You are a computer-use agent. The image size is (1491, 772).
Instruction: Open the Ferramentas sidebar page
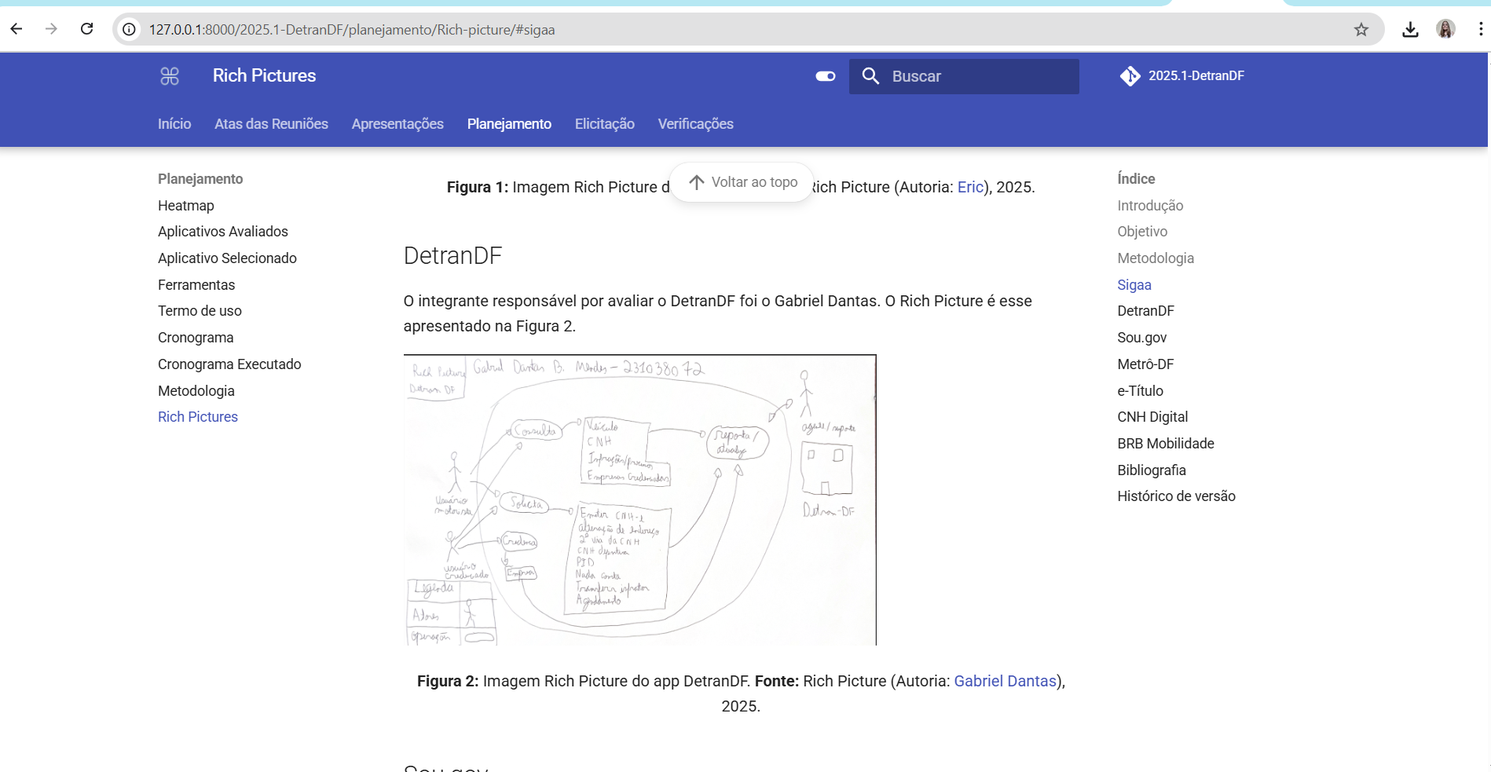196,285
